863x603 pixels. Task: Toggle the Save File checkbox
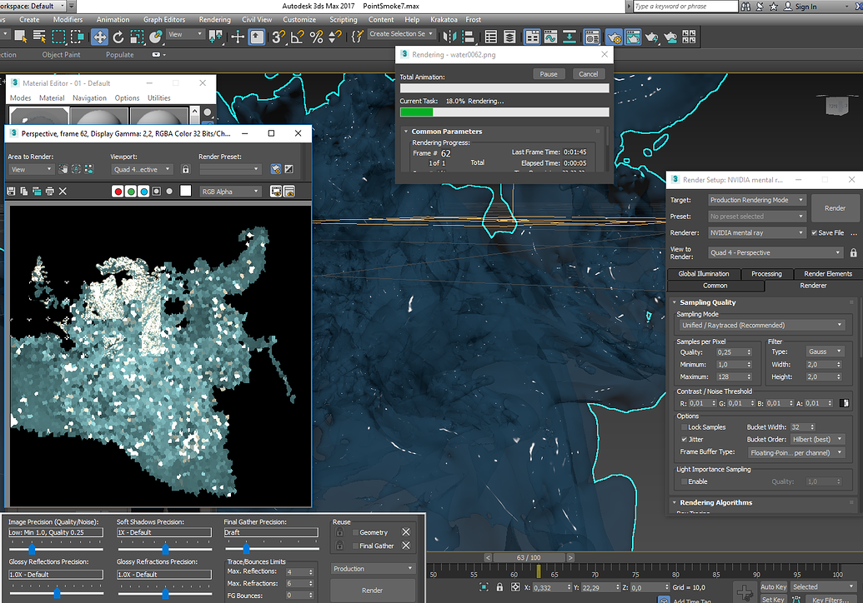[x=814, y=233]
